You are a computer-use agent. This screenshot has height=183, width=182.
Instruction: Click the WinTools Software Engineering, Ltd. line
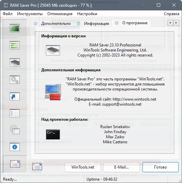tap(115, 50)
